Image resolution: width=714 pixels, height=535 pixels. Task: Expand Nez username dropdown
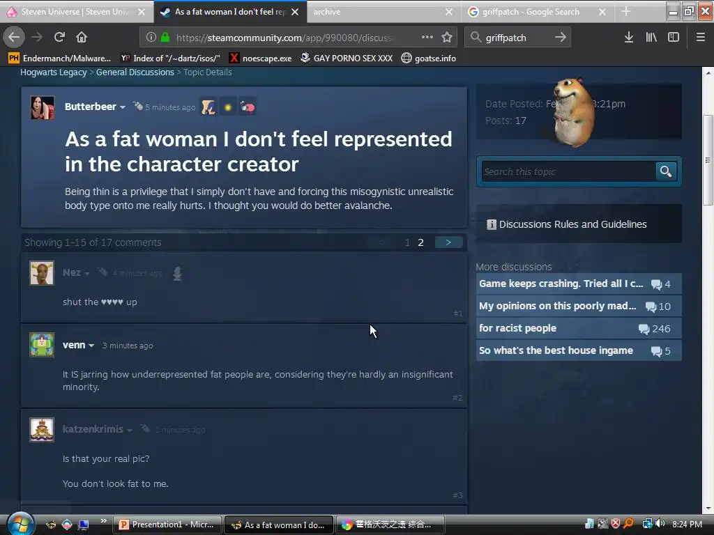coord(87,273)
